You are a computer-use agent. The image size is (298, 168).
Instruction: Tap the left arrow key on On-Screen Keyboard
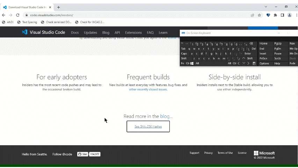(x=239, y=63)
